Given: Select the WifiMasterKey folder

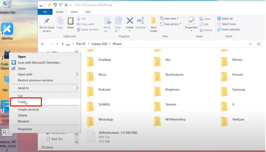Looking at the screenshot, I should click(170, 122).
